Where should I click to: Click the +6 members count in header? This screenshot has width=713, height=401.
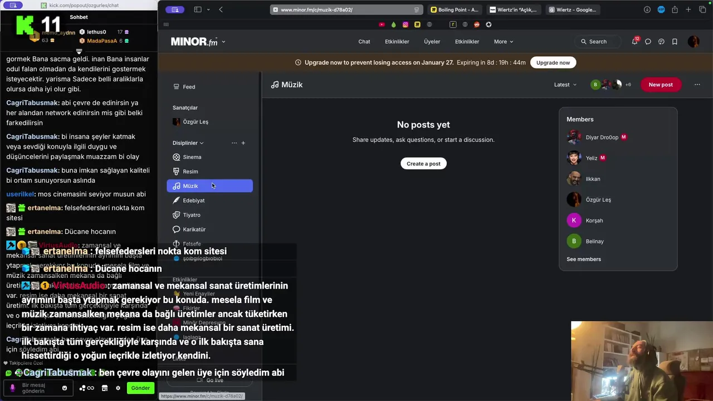(628, 85)
